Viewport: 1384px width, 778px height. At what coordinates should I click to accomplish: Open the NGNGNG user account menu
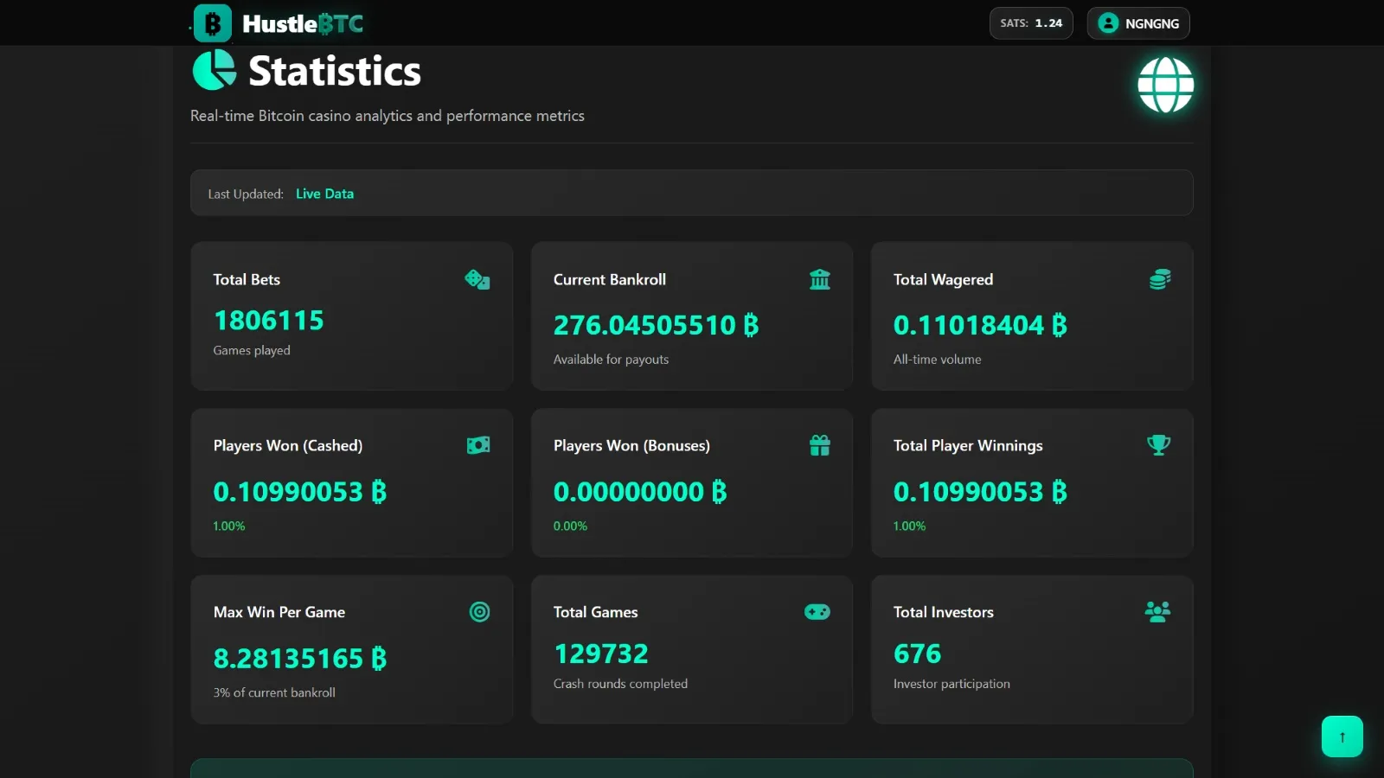[1138, 23]
